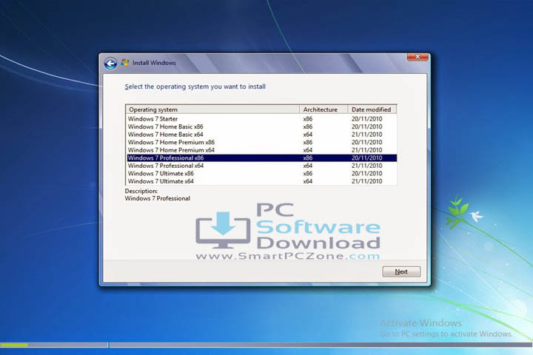Select the highlighted Windows 7 Professional x86 row
This screenshot has height=355, width=533.
(x=261, y=158)
